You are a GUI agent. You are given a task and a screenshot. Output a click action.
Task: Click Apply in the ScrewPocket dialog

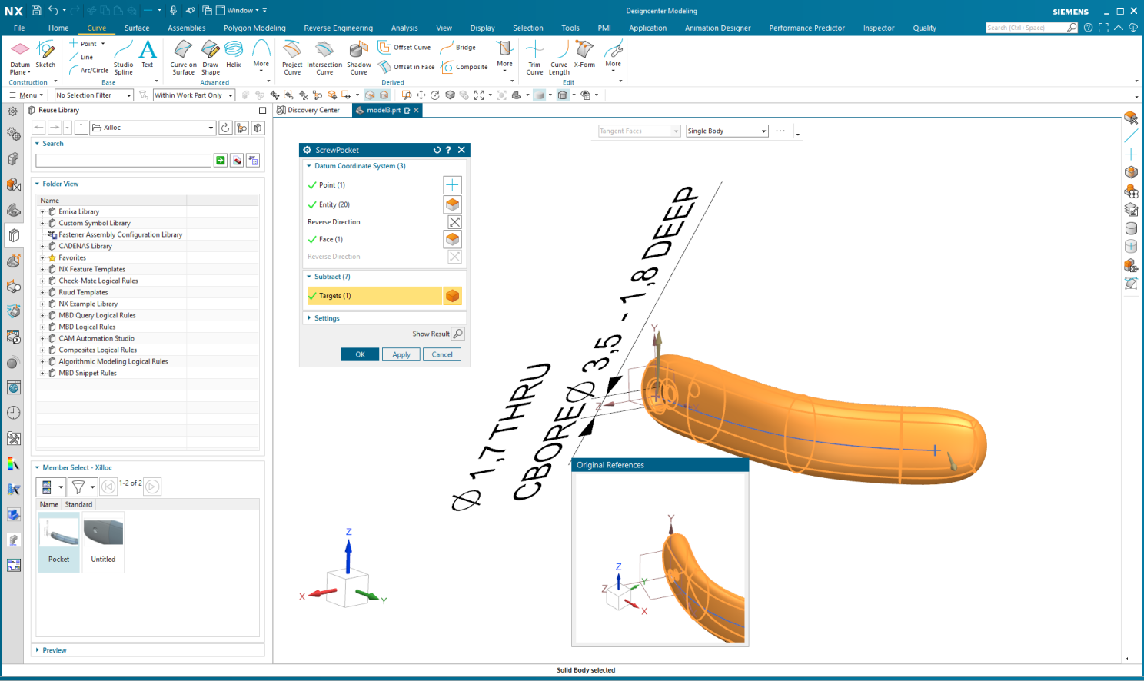[401, 354]
